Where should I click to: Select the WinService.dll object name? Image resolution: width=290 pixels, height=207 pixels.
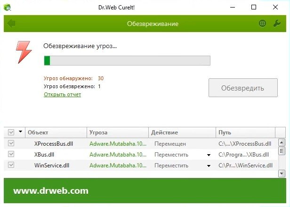point(52,166)
